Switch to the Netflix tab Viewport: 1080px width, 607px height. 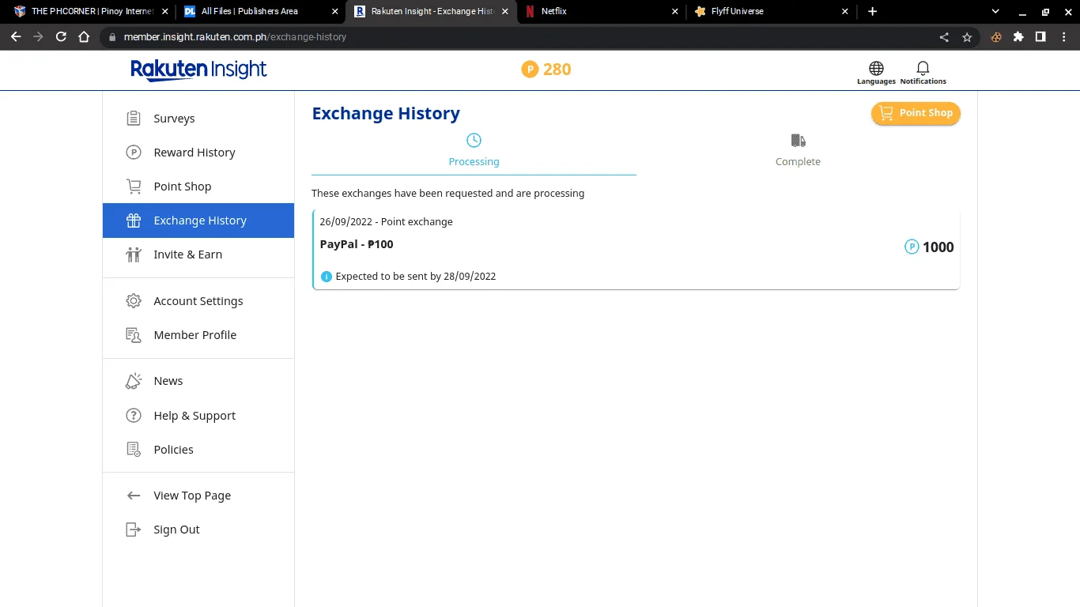[593, 12]
